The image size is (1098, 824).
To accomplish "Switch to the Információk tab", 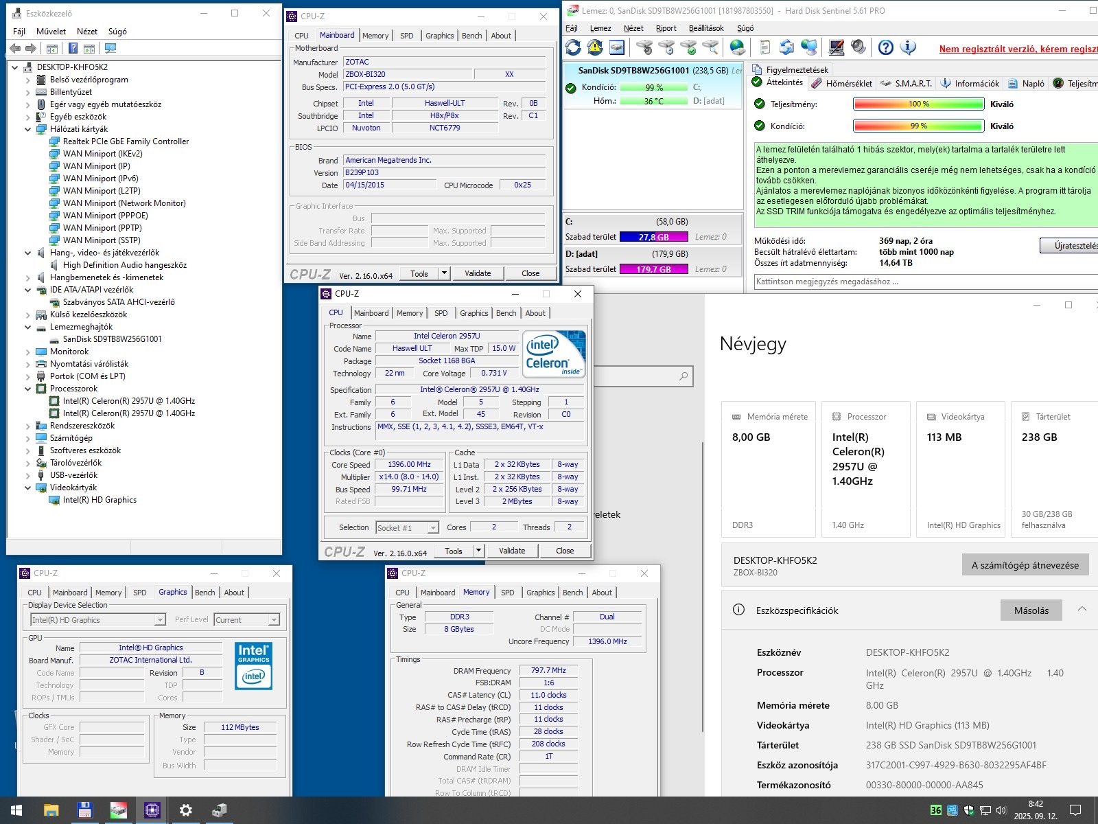I will pos(970,83).
